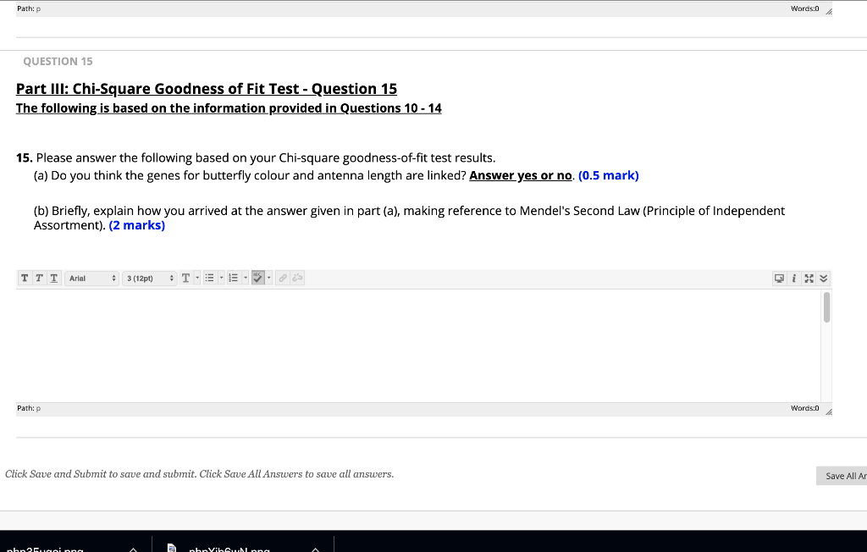Click the editor help information icon
The image size is (867, 552).
coord(793,278)
